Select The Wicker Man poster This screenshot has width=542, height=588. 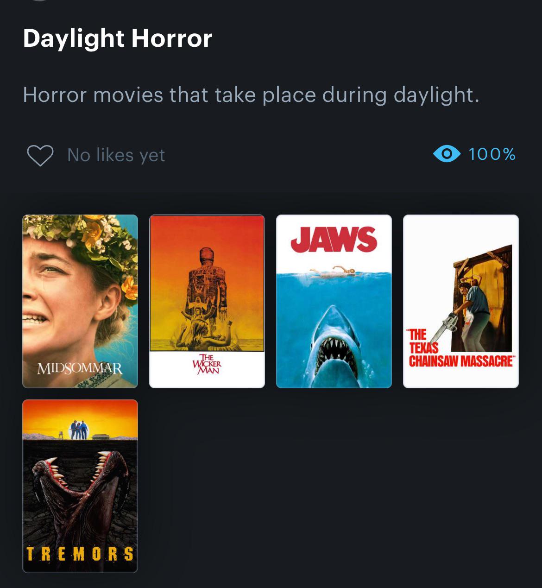[207, 300]
